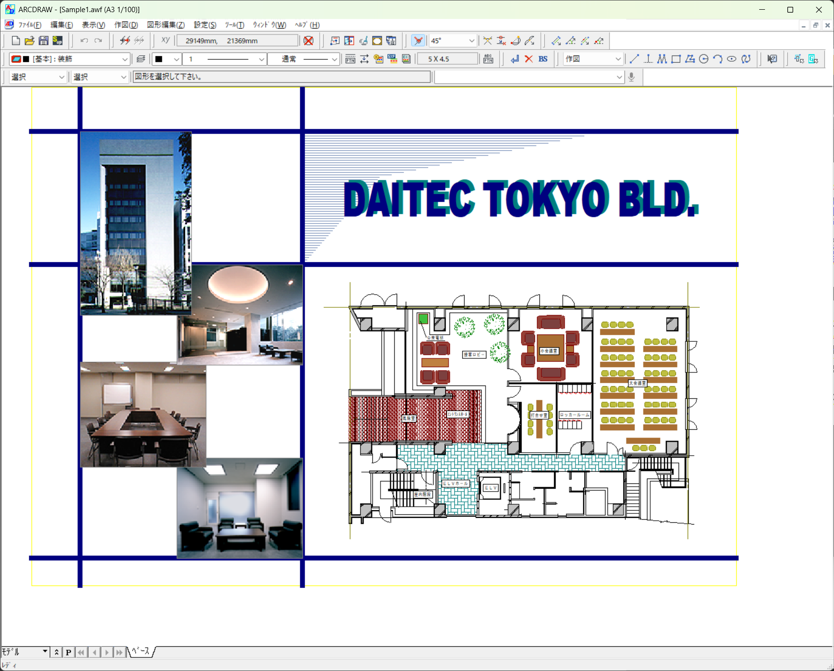Toggle the highlighted snap button beside 45°
The image size is (834, 671).
pyautogui.click(x=418, y=41)
